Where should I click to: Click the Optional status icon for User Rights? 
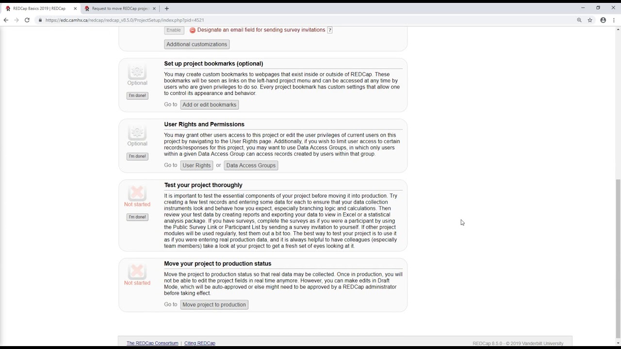137,133
